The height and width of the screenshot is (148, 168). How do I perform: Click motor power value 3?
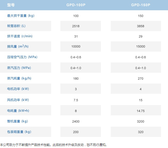(x=76, y=89)
